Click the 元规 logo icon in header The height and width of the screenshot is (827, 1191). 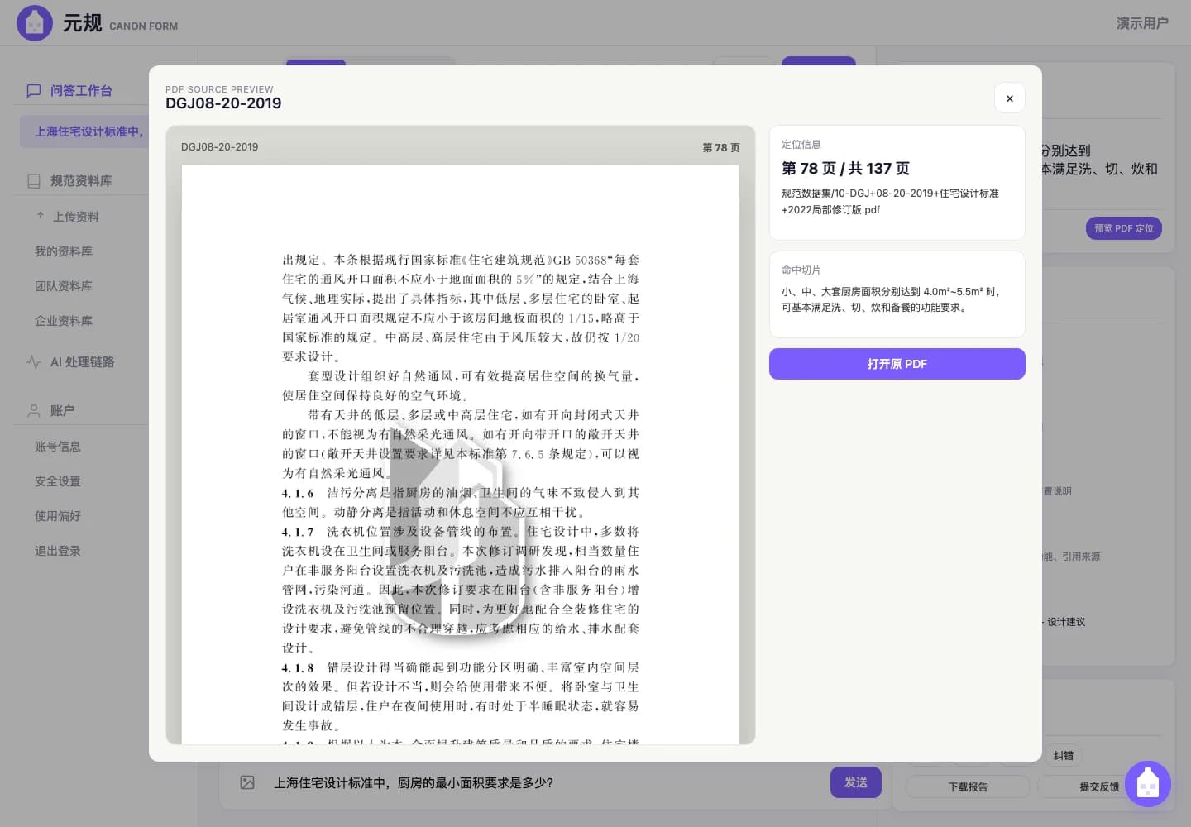tap(35, 23)
